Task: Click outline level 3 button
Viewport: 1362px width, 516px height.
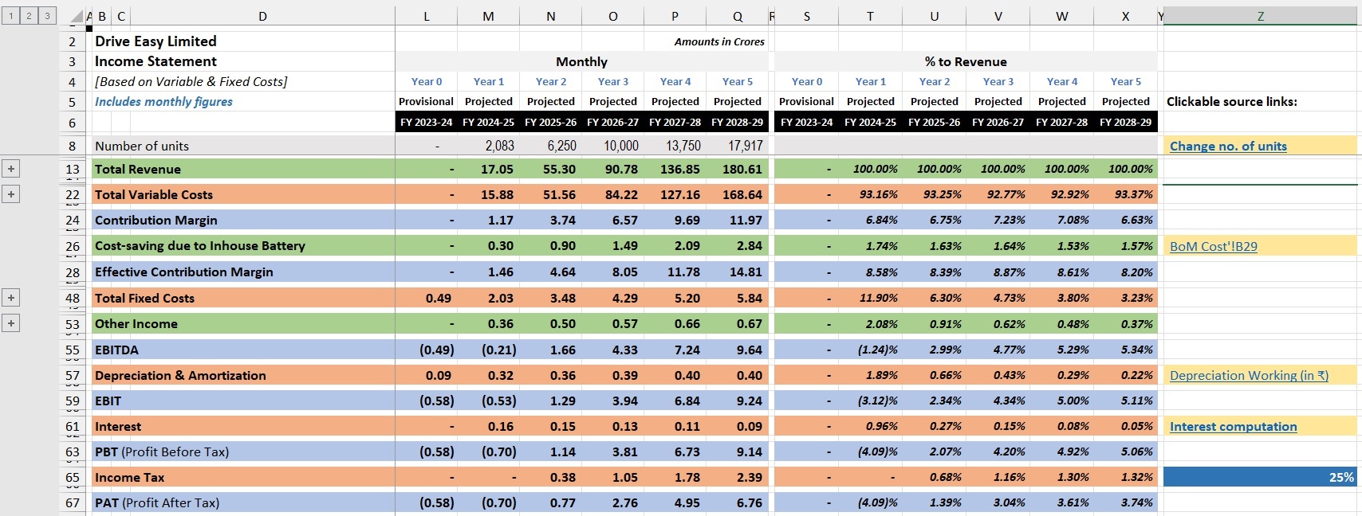Action: 47,16
